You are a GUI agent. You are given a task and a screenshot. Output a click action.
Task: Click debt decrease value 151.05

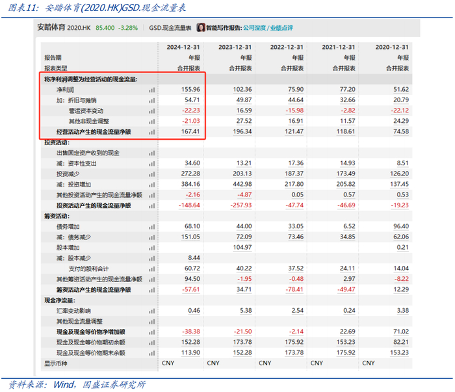[190, 237]
